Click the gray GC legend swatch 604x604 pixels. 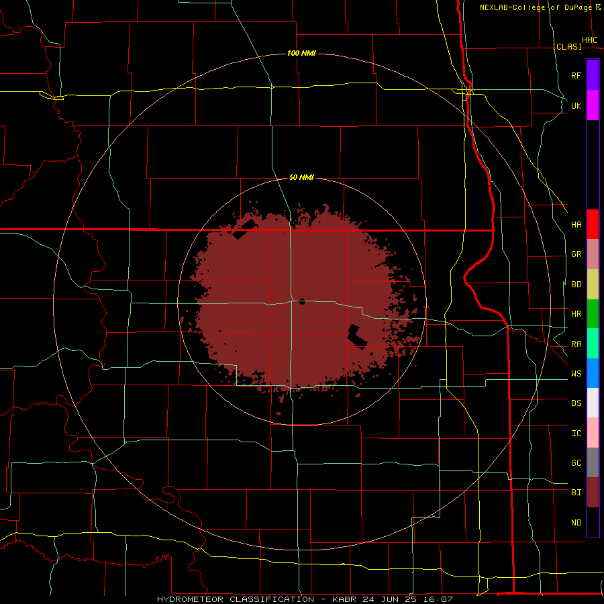click(593, 462)
